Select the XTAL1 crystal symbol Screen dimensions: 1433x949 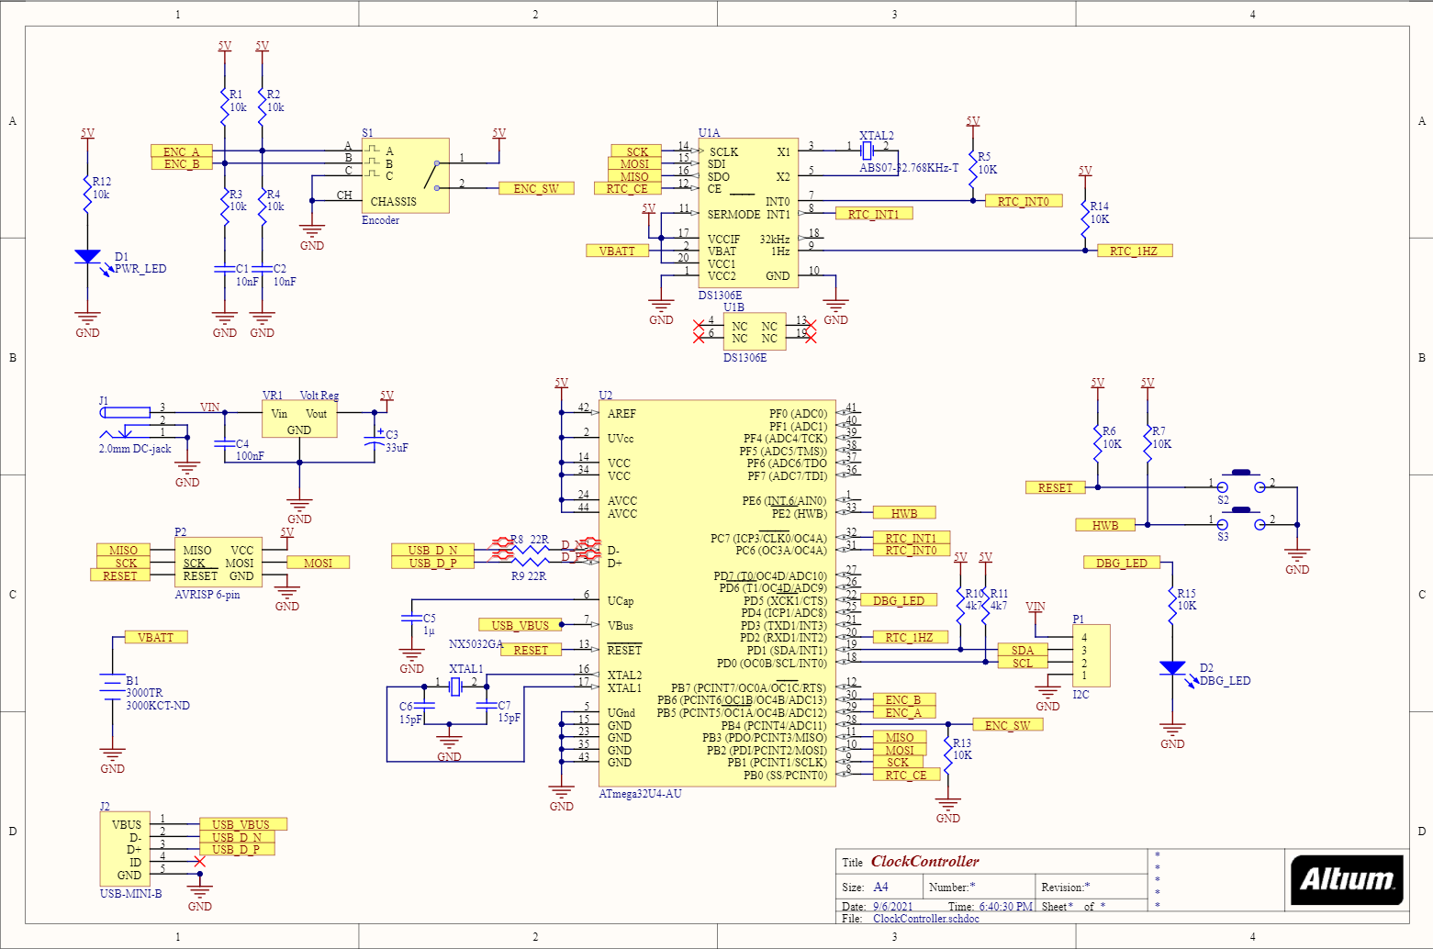point(454,687)
